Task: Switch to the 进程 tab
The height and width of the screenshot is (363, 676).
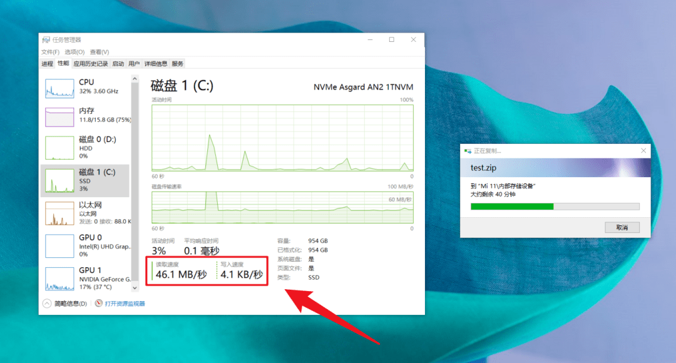Action: (x=48, y=63)
